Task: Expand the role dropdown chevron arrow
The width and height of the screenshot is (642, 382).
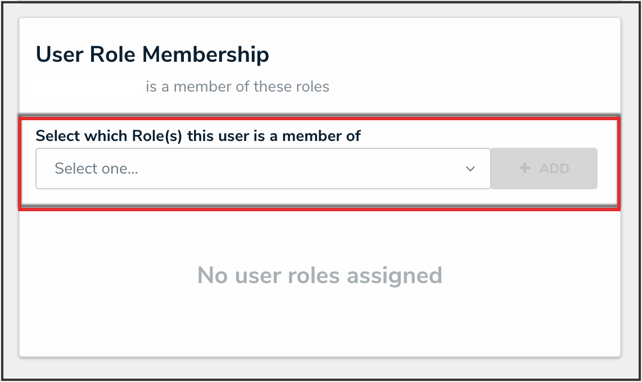Action: (471, 169)
